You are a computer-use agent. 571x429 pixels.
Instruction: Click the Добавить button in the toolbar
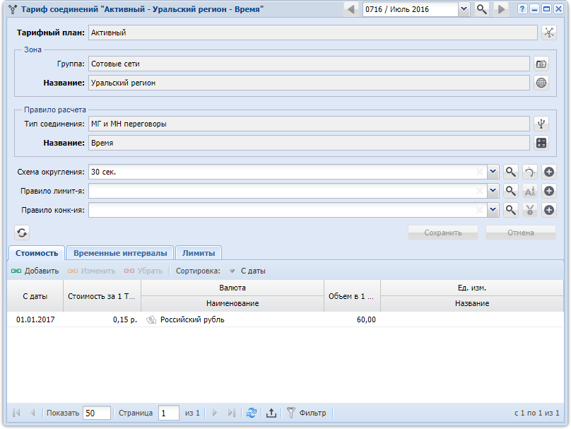tap(35, 271)
